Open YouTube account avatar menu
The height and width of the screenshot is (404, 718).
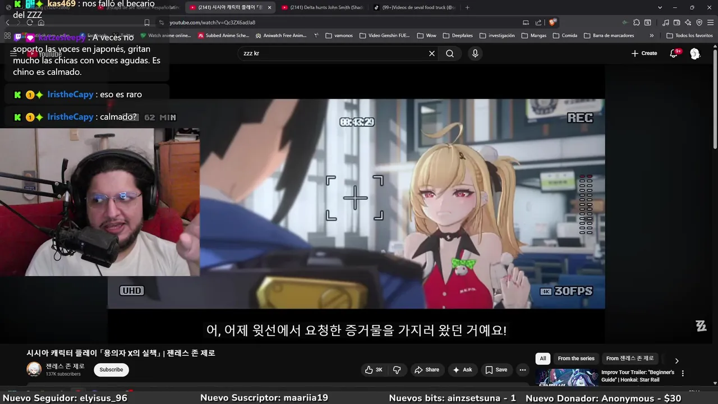pos(695,53)
